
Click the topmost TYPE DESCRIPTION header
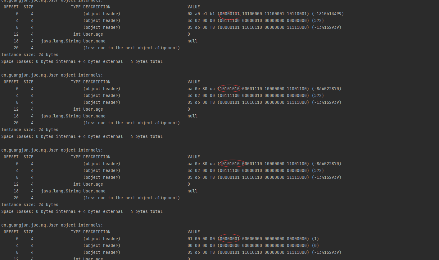(x=90, y=7)
